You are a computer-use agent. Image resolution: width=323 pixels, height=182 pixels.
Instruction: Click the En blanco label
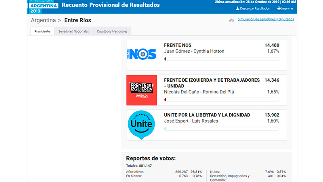pyautogui.click(x=134, y=176)
